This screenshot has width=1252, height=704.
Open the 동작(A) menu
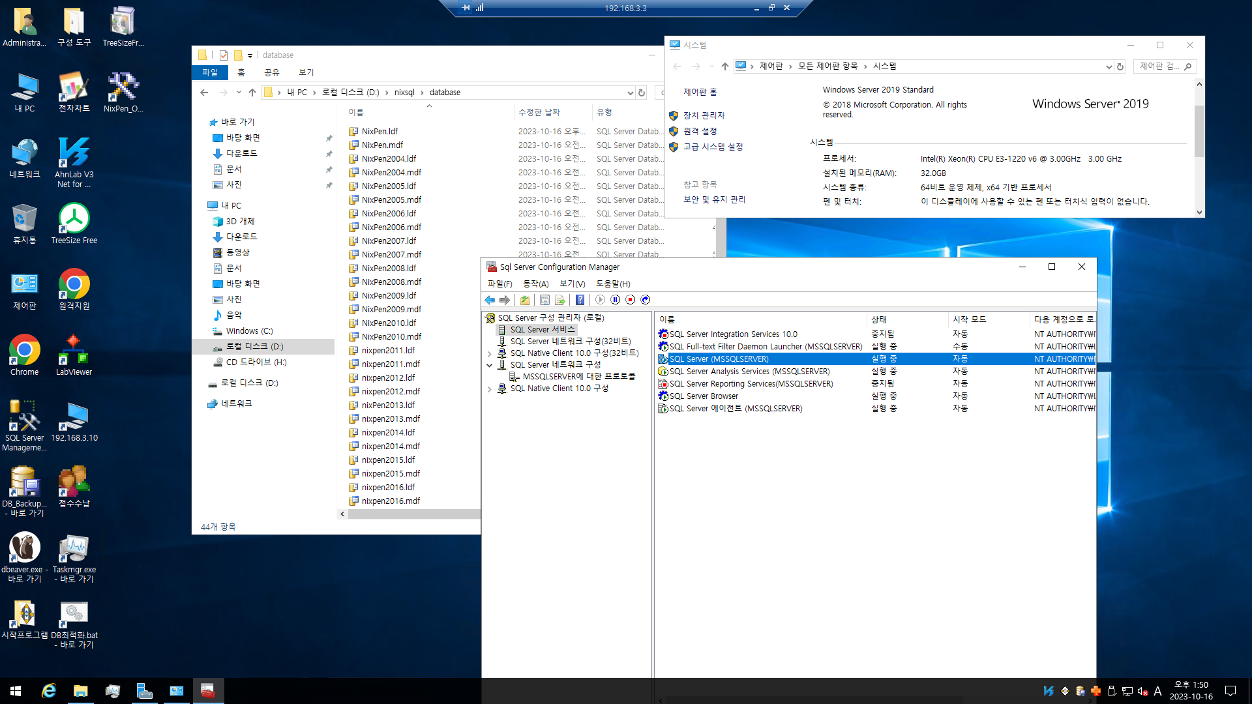click(x=536, y=284)
